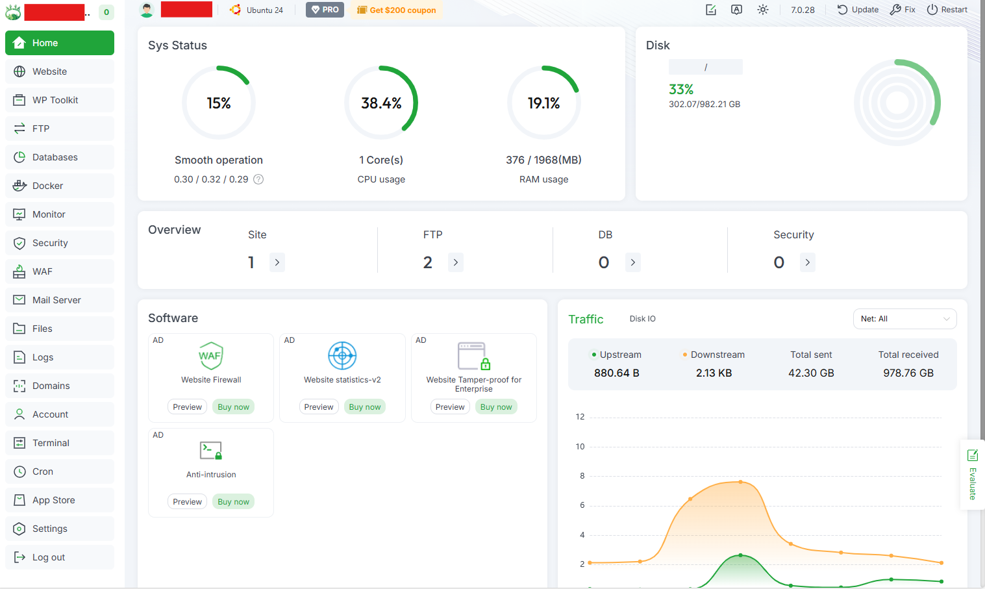Screen dimensions: 985x589
Task: Expand the Site overview arrow
Action: coord(277,262)
